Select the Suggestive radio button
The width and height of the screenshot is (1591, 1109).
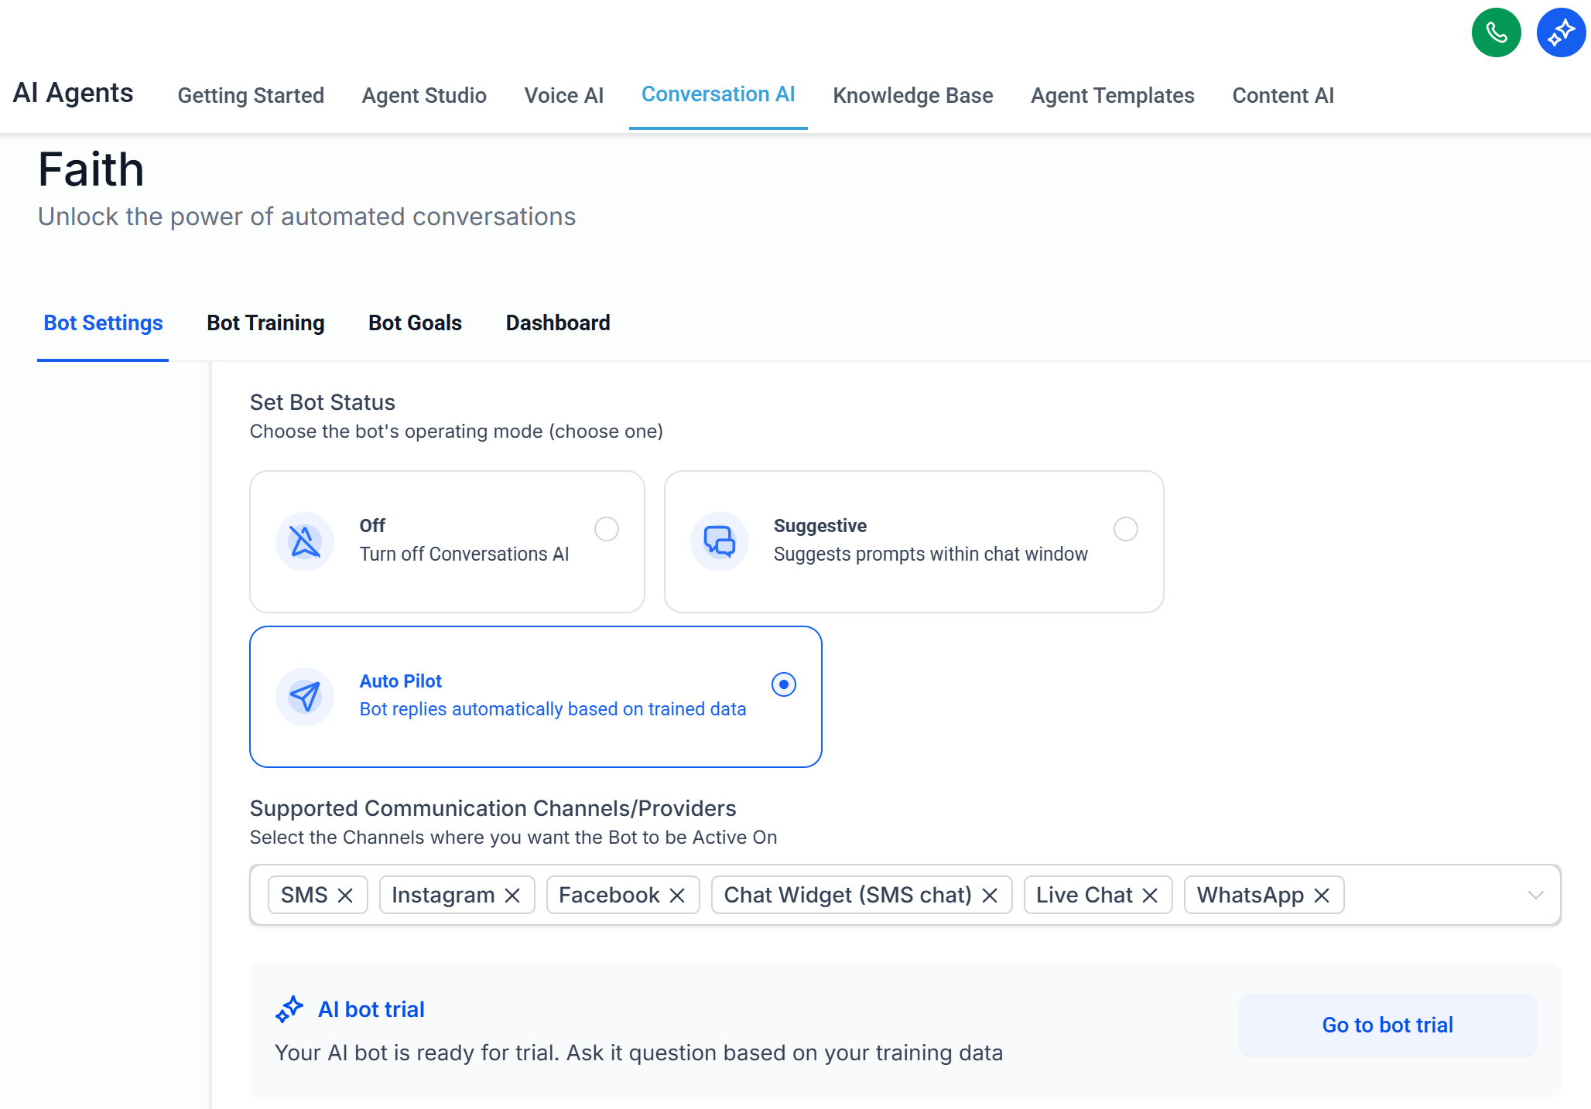tap(1125, 529)
